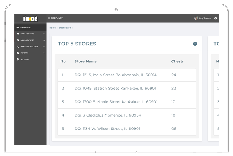Screen dimensions: 233x156
Task: Select store DQ, 1700 E. Maple Street Kankakee
Action: click(x=116, y=102)
